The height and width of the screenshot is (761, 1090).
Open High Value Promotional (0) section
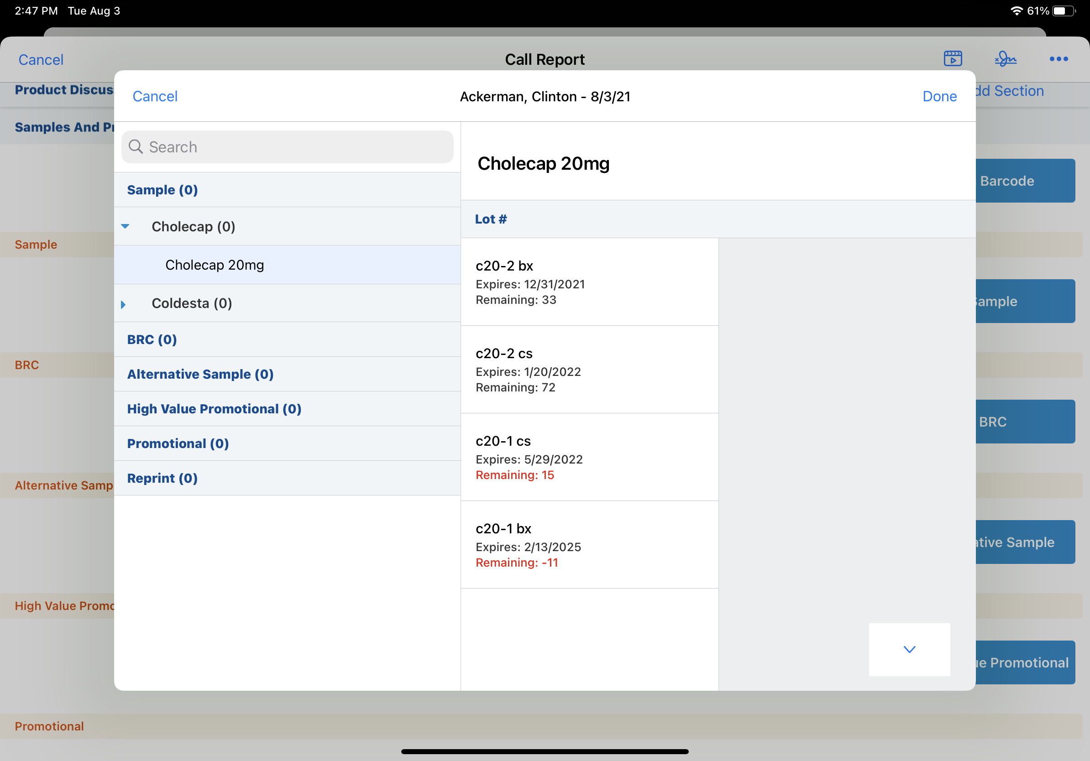point(214,409)
